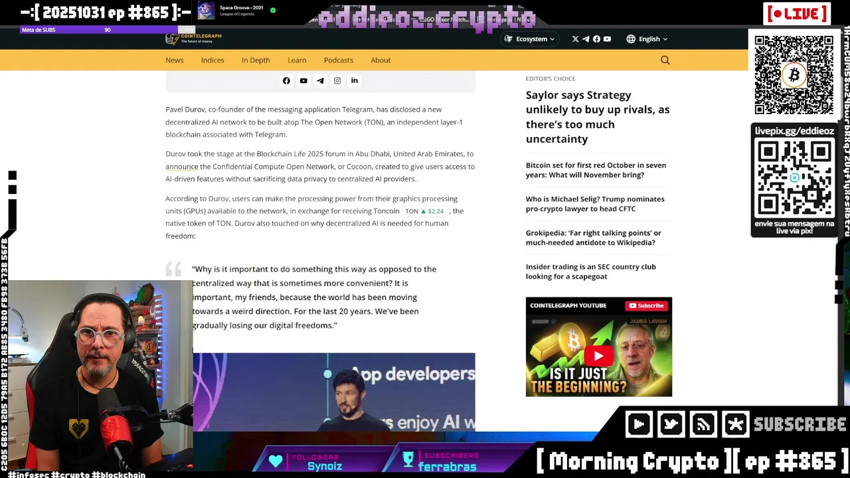Open the Cointelegraph logo home link
Image resolution: width=850 pixels, height=478 pixels.
tap(193, 39)
